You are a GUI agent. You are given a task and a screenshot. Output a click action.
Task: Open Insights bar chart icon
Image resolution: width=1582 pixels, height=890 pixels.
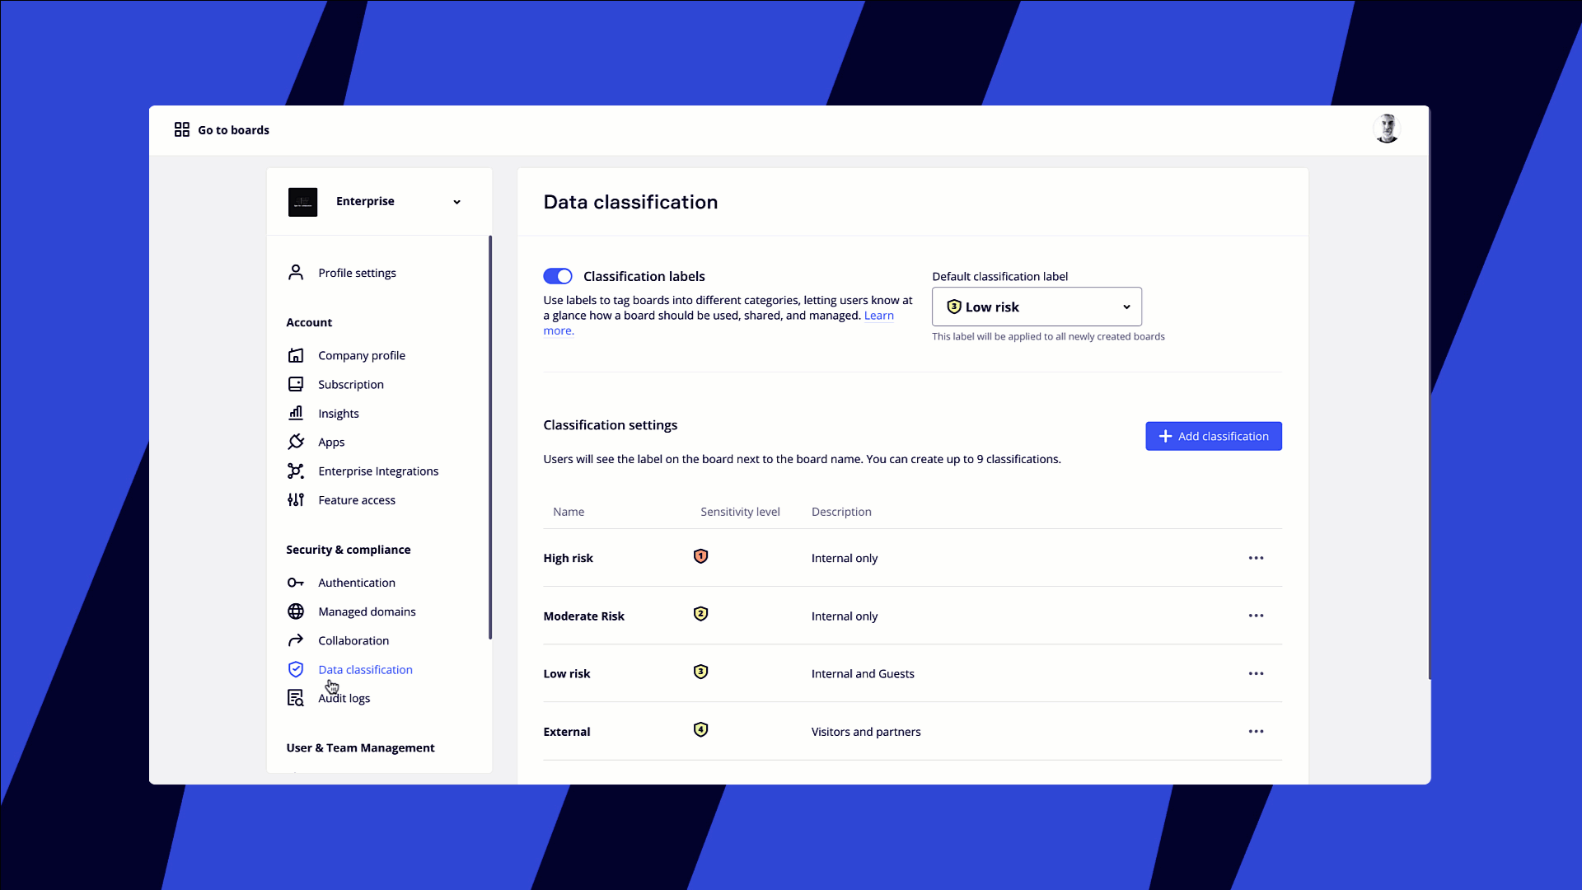click(296, 413)
